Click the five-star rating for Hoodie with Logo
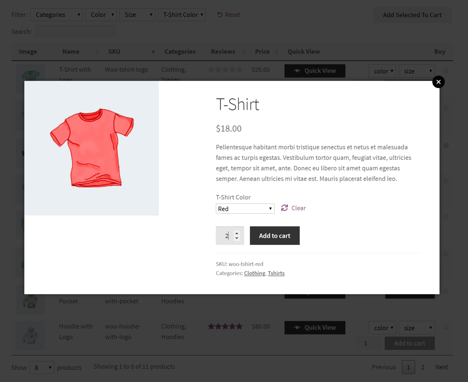 point(225,326)
